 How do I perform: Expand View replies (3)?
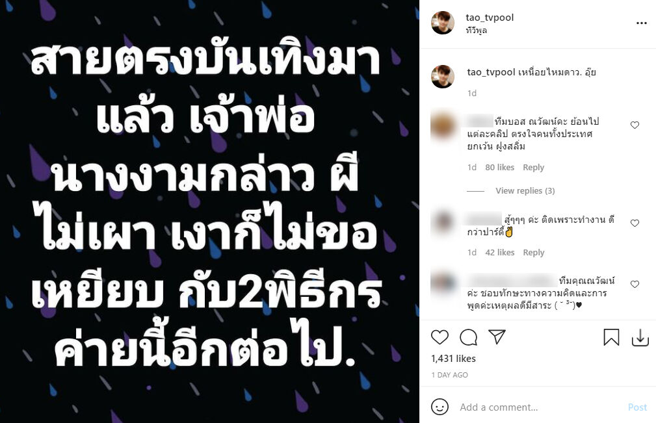click(x=525, y=190)
